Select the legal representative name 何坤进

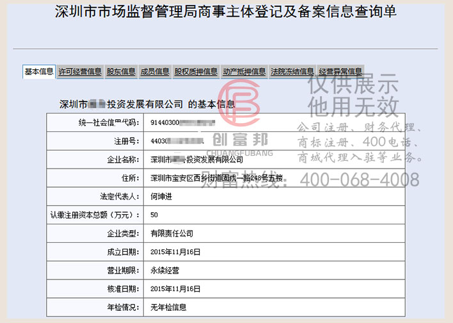coord(161,197)
